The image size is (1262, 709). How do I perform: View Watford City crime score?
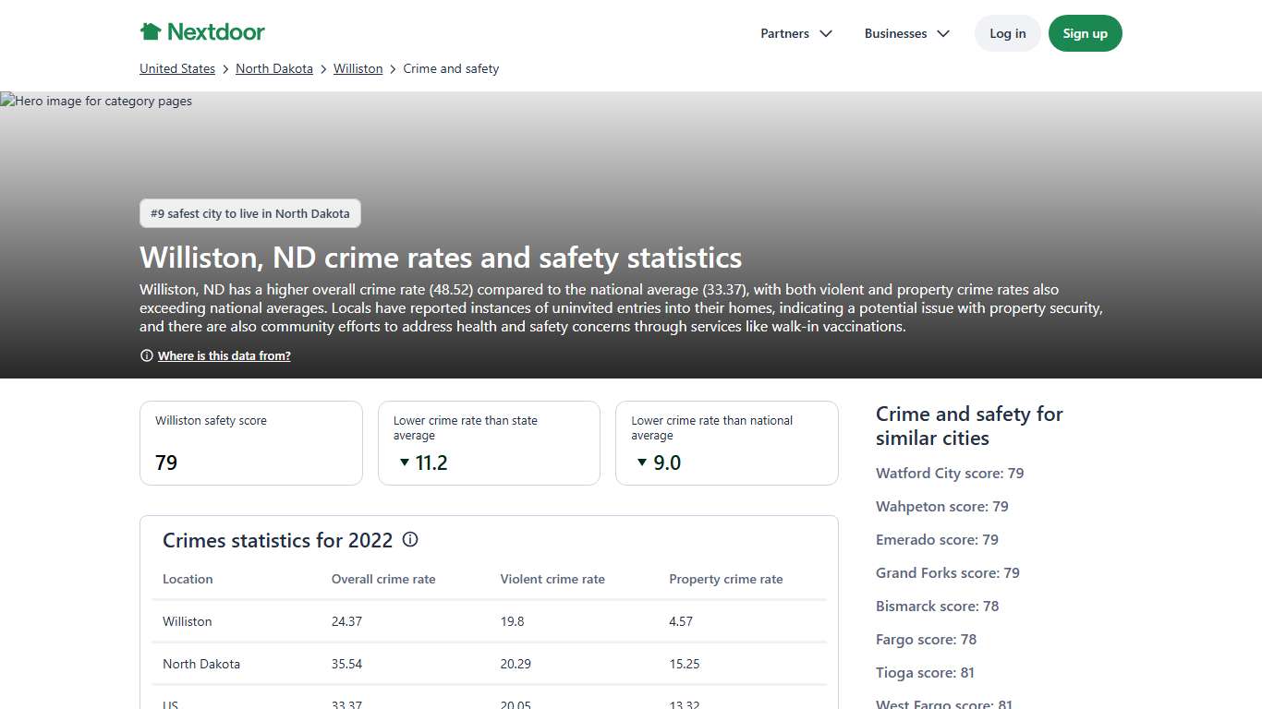coord(949,473)
